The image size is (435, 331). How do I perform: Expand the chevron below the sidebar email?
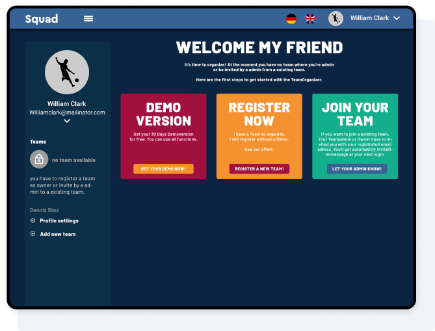coord(67,121)
